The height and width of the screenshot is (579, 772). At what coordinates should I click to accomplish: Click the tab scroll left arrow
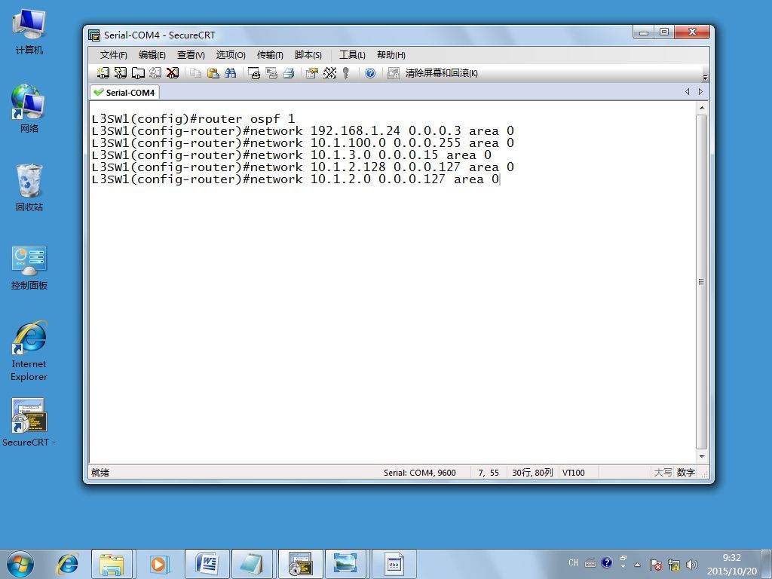[x=688, y=91]
